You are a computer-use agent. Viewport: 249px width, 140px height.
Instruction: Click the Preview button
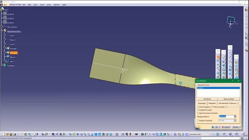pos(236,127)
